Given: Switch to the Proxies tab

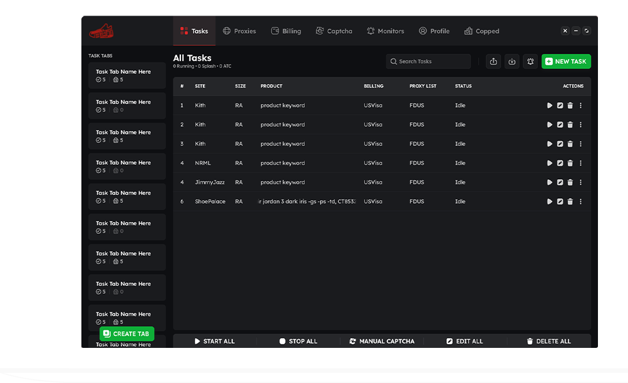Looking at the screenshot, I should coord(239,31).
